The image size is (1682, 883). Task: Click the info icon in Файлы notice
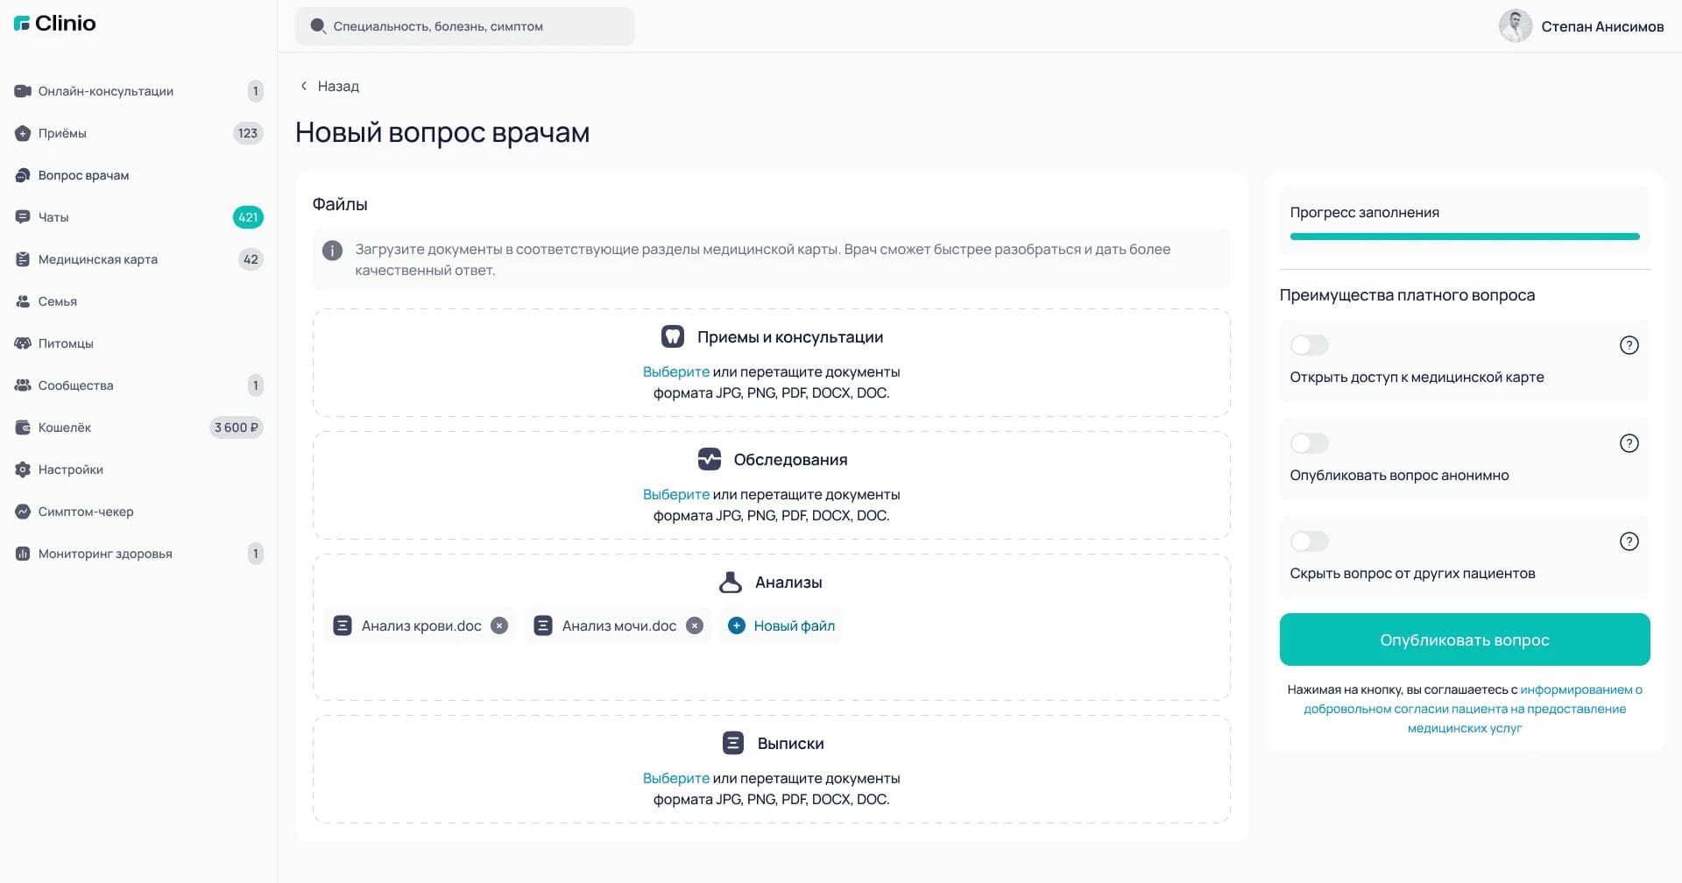click(x=332, y=251)
